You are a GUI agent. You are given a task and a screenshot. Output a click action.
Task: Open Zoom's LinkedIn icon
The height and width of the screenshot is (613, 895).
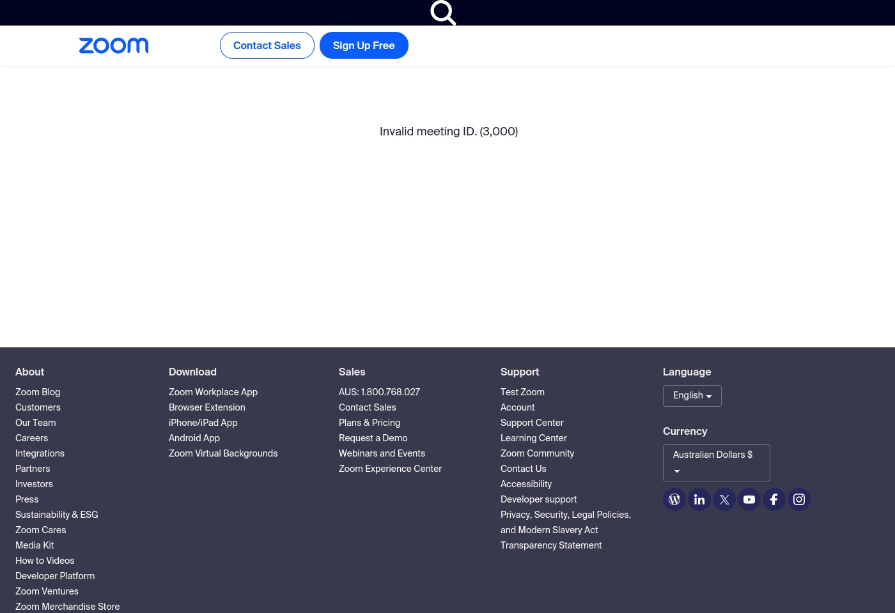click(x=699, y=499)
